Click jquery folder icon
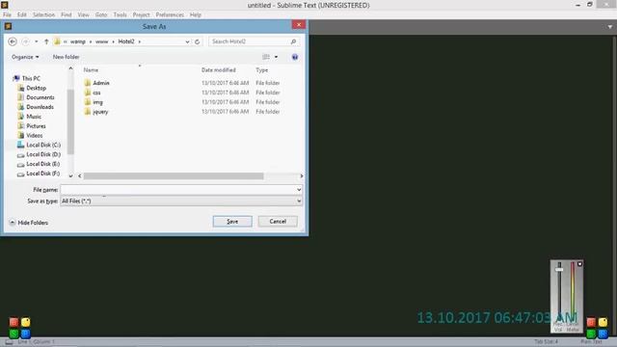Screen dimensions: 617x347 click(x=88, y=112)
